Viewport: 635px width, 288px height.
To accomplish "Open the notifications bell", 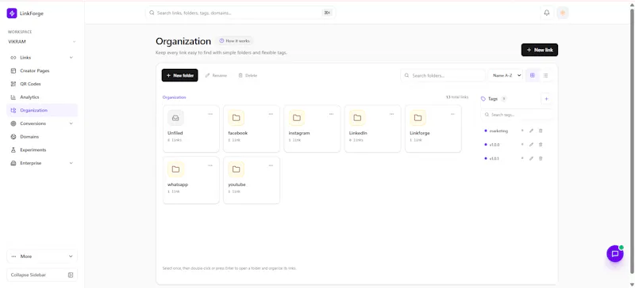I will pyautogui.click(x=547, y=13).
